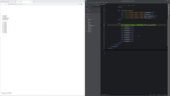The width and height of the screenshot is (170, 96).
Task: Bookmark the page with the star icon
Action: click(x=79, y=4)
